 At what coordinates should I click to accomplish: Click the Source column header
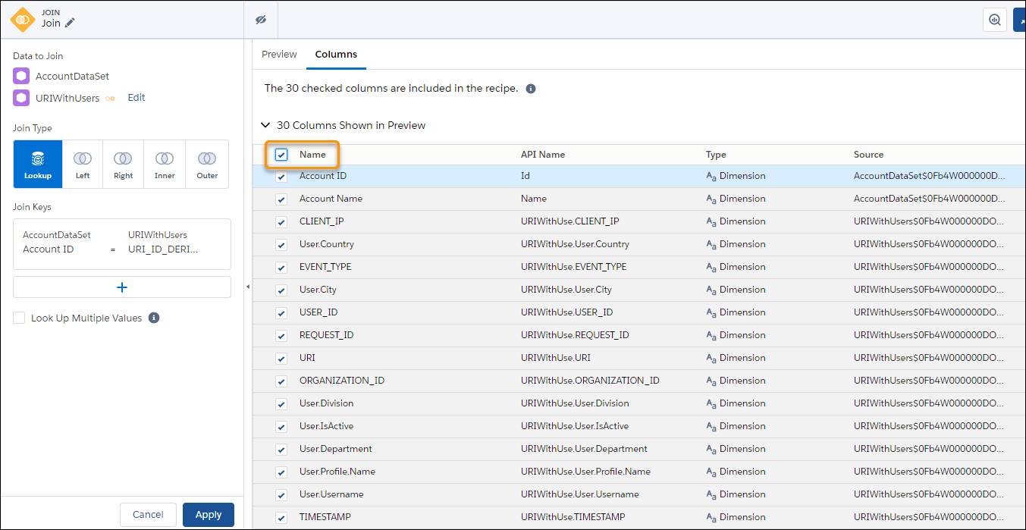868,155
